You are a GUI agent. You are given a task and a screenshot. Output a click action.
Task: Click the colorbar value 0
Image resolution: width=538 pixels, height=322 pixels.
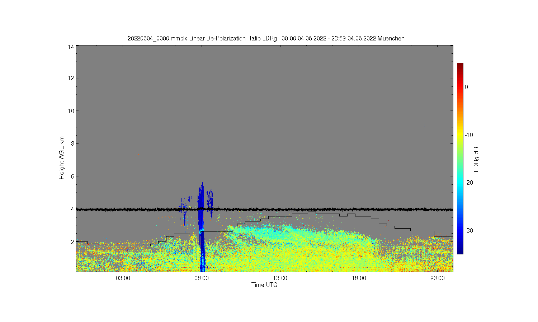tap(466, 87)
